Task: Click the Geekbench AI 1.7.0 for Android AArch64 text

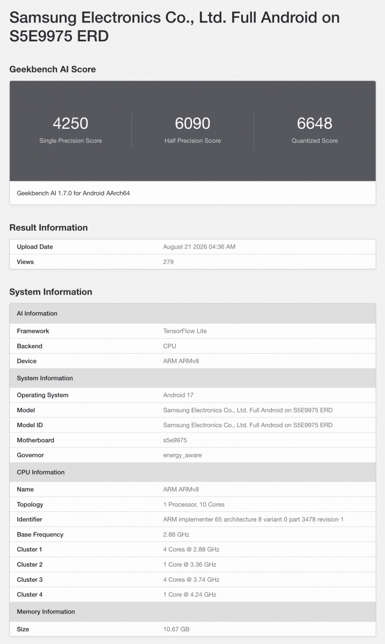Action: [73, 193]
